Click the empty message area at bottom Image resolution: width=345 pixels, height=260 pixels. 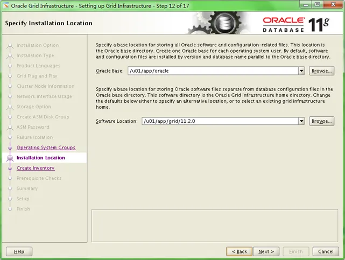coord(215,226)
